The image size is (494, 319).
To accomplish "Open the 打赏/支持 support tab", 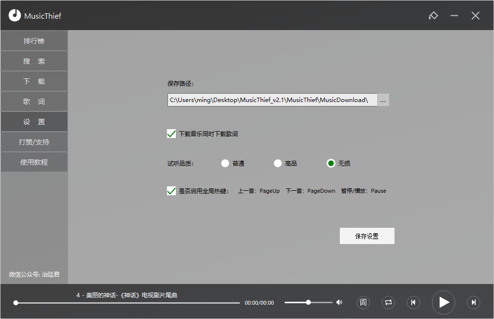I will 34,142.
